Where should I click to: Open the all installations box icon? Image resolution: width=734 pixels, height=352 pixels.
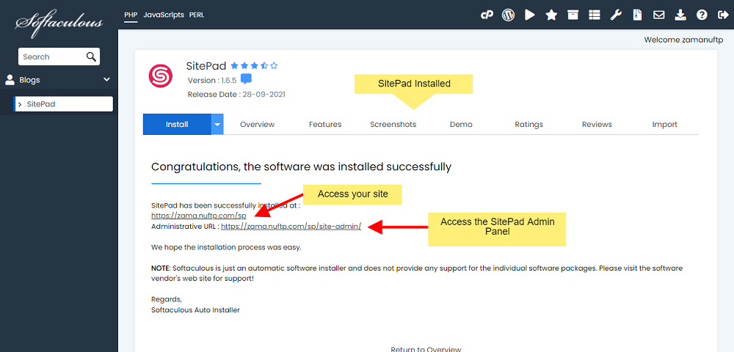pyautogui.click(x=573, y=15)
